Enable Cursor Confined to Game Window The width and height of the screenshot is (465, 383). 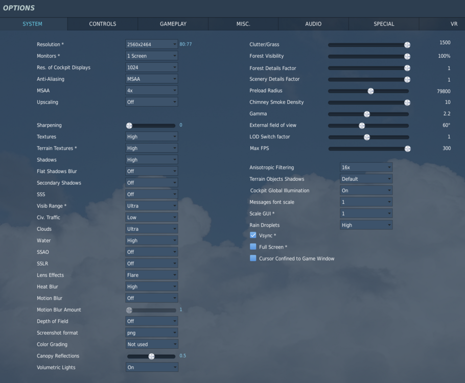(x=253, y=258)
